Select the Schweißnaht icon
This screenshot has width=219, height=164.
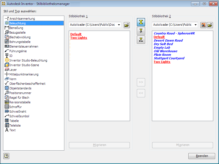tap(7, 111)
